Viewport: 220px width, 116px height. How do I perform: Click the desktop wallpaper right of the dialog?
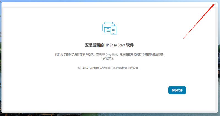pos(219,55)
